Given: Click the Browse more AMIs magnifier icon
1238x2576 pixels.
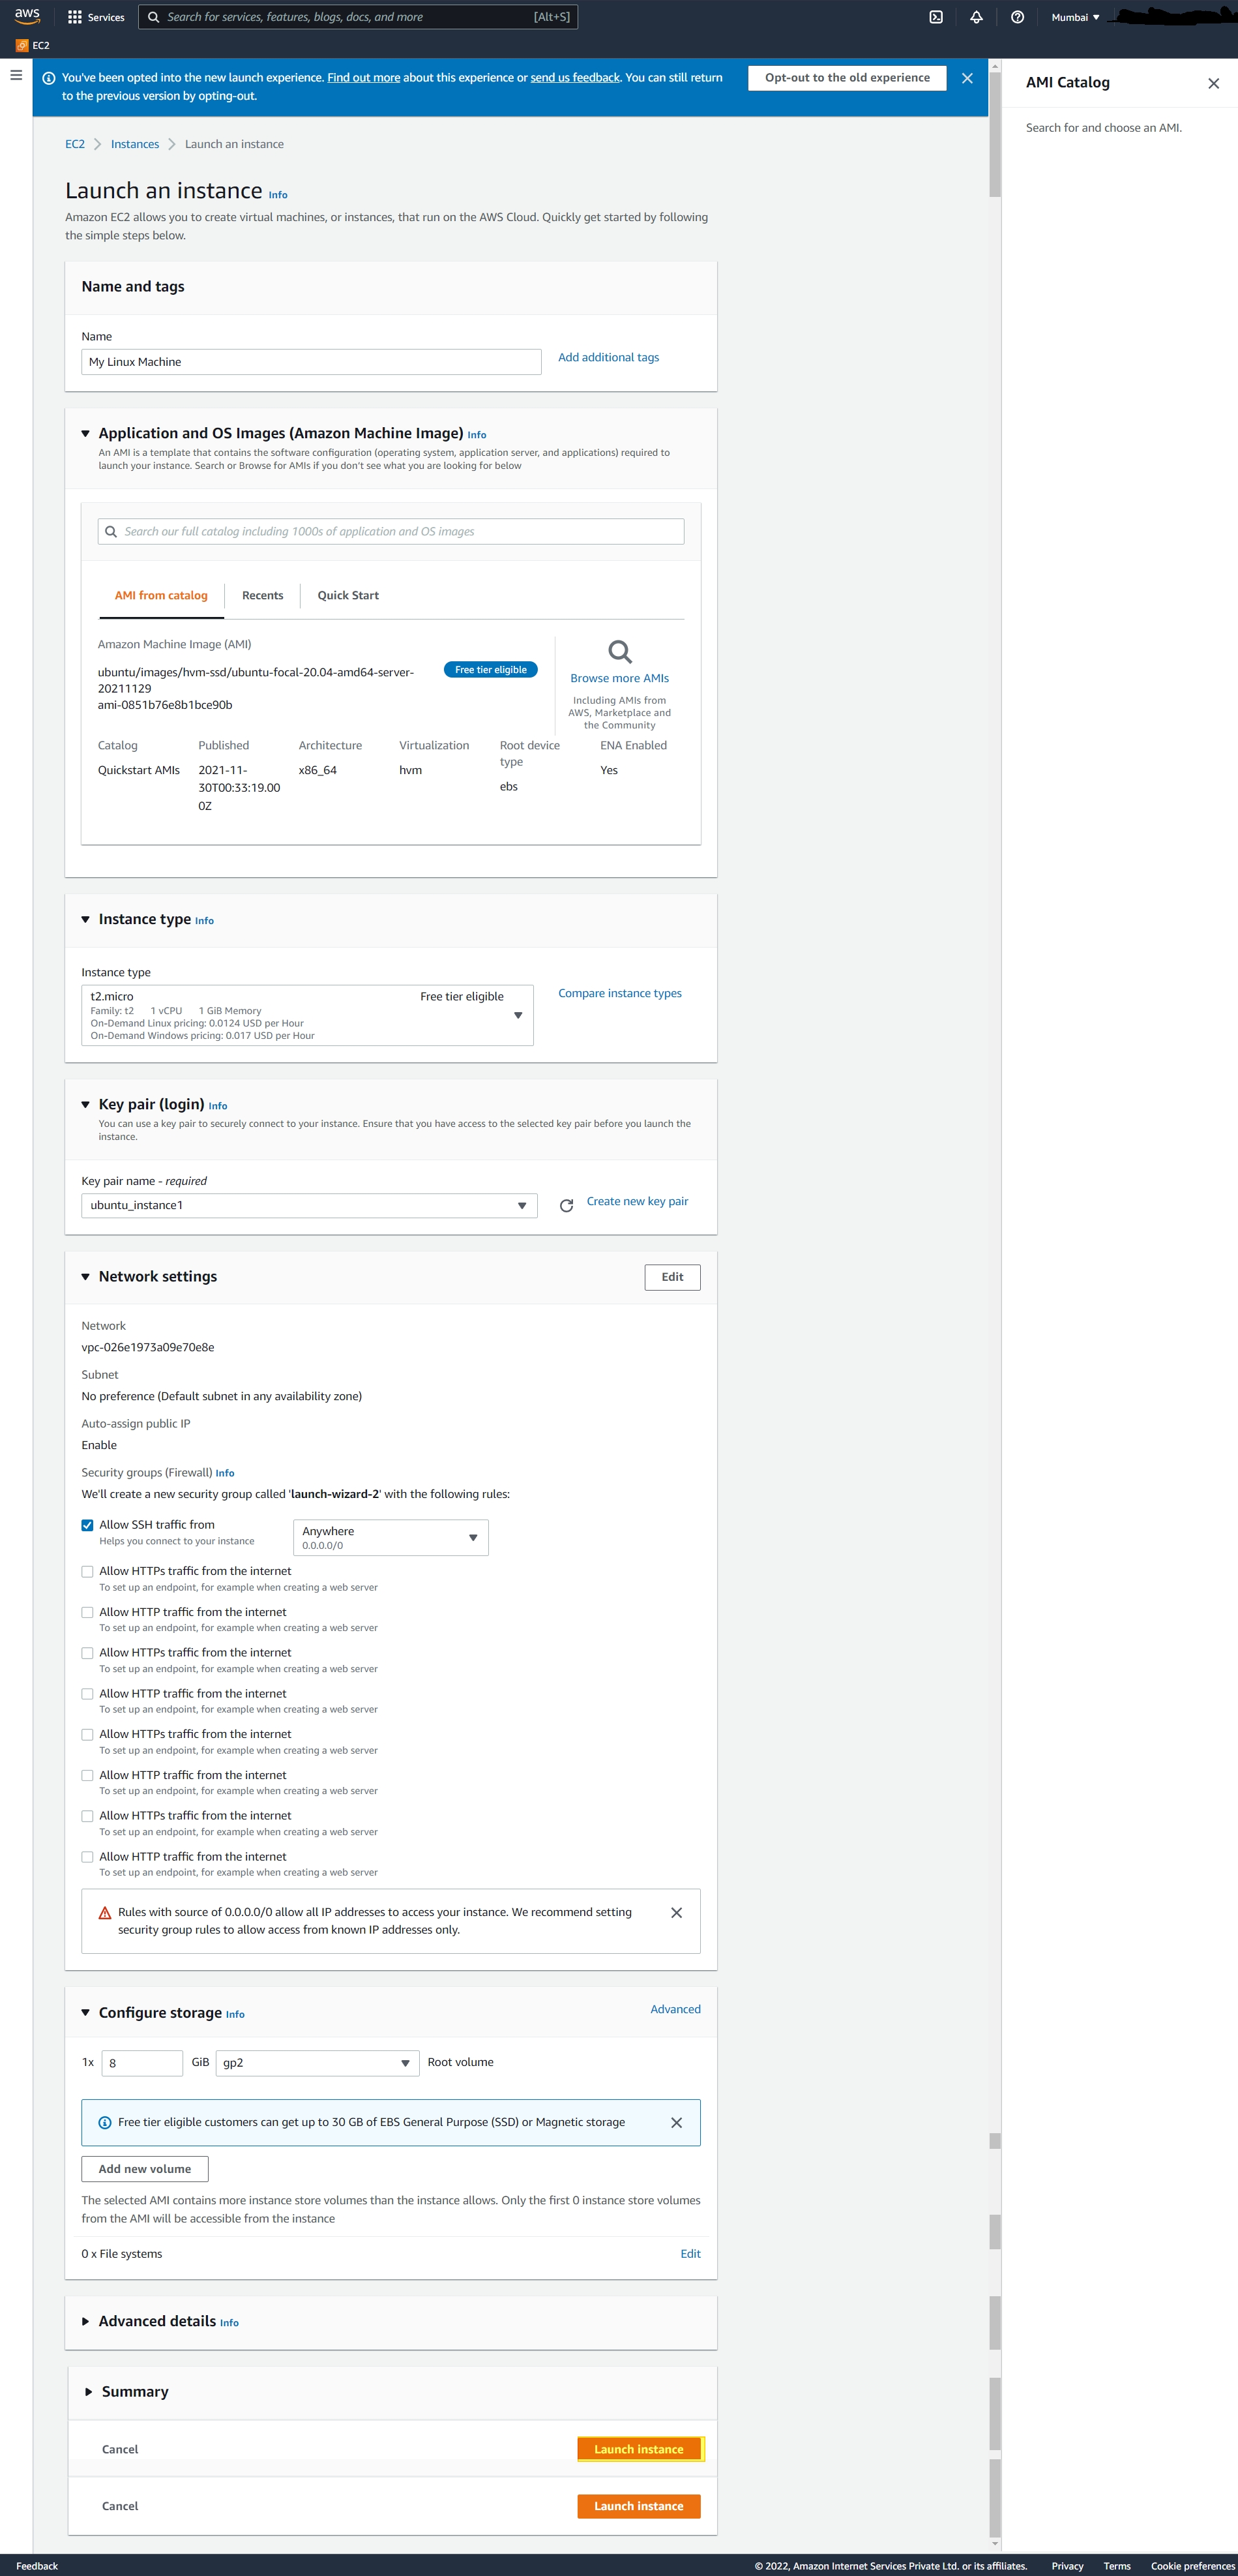Looking at the screenshot, I should click(620, 652).
